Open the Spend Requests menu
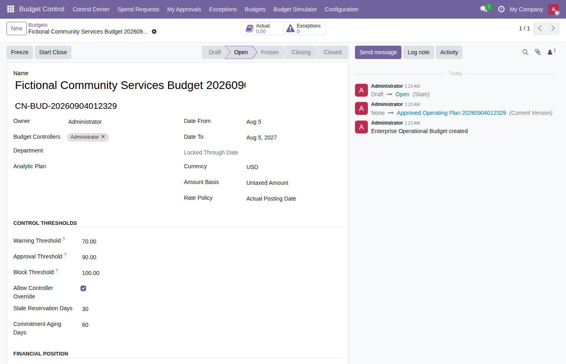This screenshot has width=566, height=364. tap(138, 9)
